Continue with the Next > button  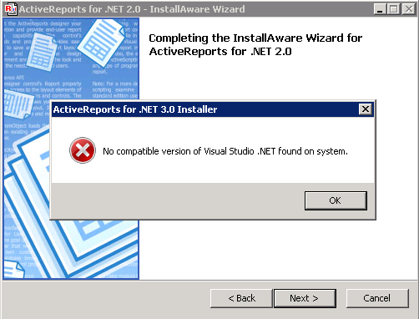305,298
